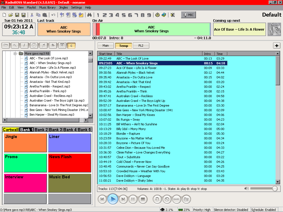Image resolution: width=283 pixels, height=212 pixels.
Task: Open the gear window settings panel button
Action: pos(62,46)
